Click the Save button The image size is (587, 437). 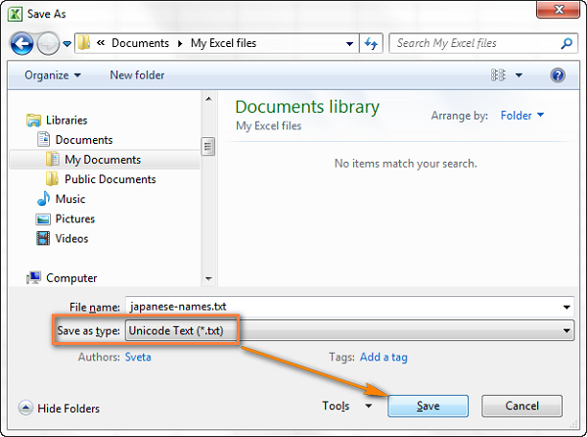(x=428, y=406)
